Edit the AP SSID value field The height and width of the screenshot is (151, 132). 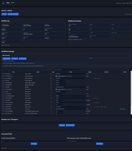[71, 87]
